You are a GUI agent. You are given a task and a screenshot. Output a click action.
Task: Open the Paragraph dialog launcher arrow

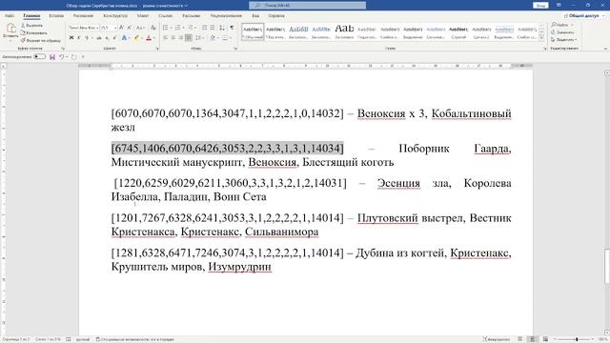point(235,49)
